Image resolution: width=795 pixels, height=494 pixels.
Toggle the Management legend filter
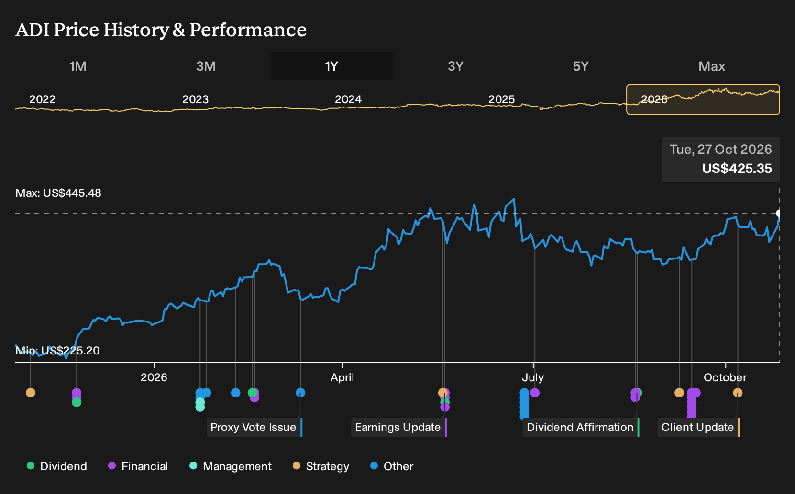pyautogui.click(x=231, y=466)
